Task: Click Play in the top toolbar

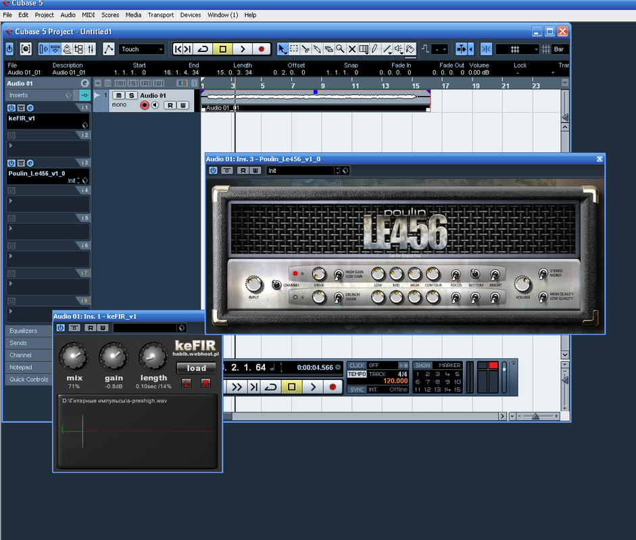Action: click(x=243, y=49)
